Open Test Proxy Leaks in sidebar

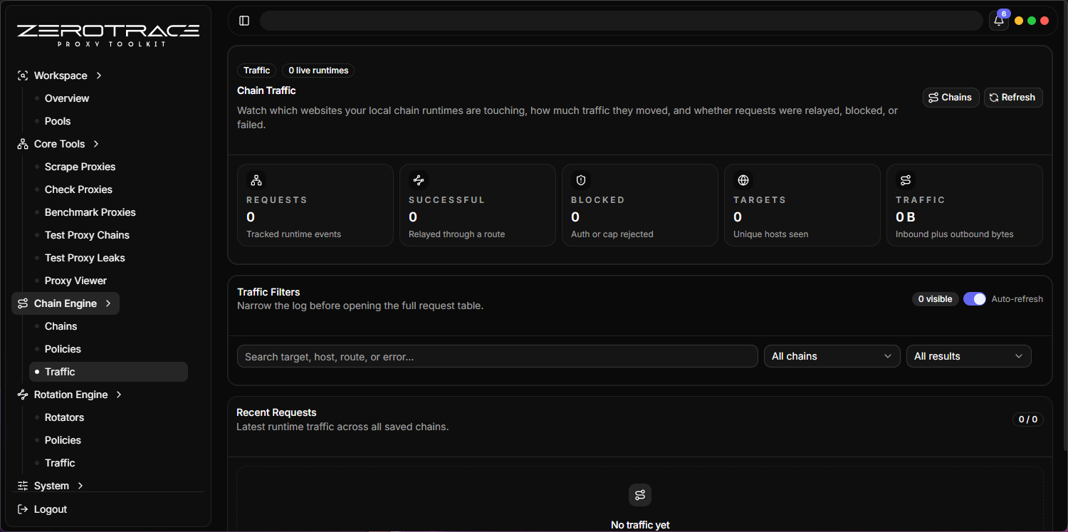tap(85, 258)
